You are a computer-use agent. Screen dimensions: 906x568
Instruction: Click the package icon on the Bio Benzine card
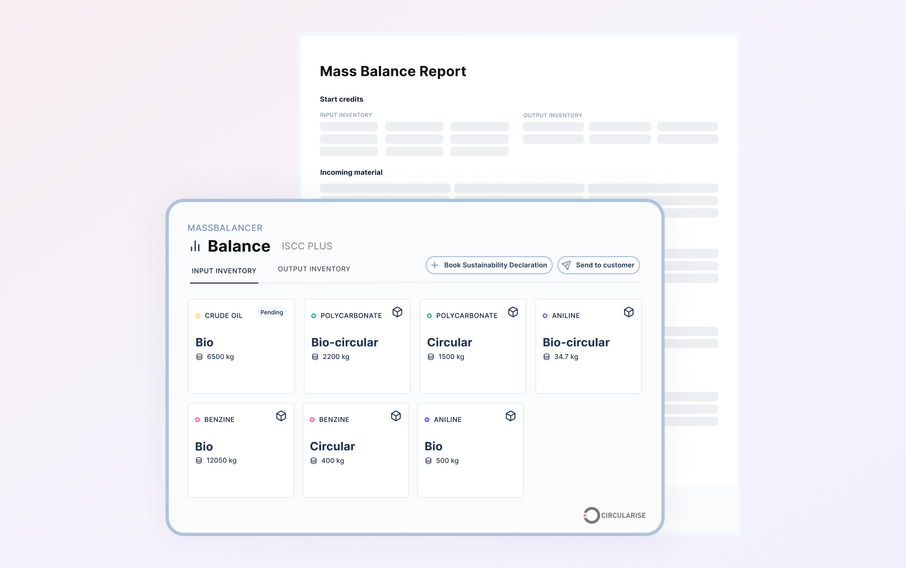[281, 416]
